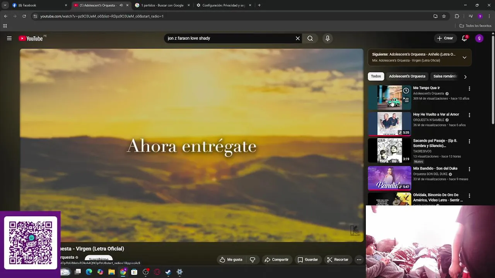Save the video with Guardar
The image size is (495, 278).
click(308, 260)
